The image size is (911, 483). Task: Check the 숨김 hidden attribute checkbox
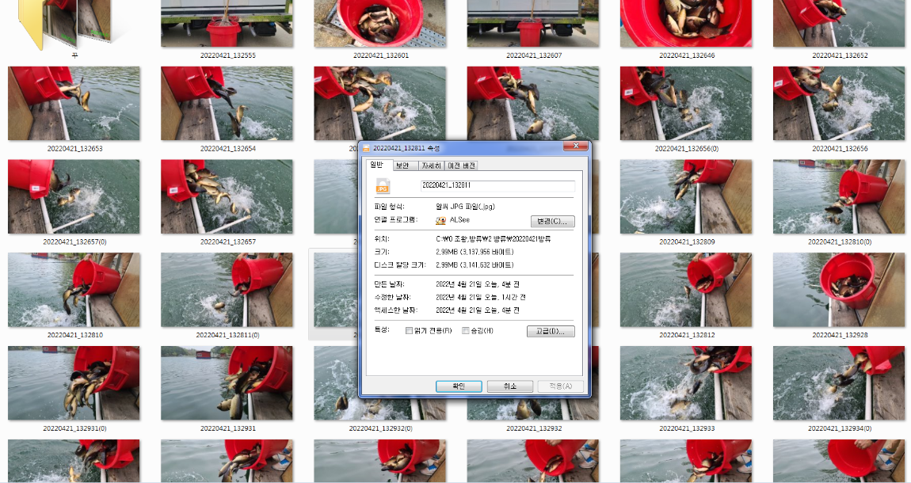[466, 331]
